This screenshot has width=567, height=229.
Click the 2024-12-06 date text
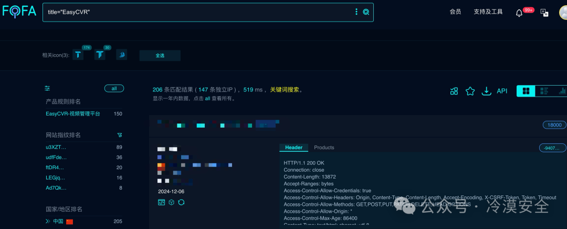171,191
